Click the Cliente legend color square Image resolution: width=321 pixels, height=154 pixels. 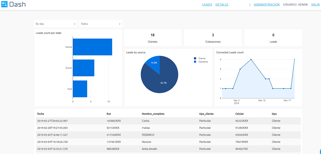196,58
